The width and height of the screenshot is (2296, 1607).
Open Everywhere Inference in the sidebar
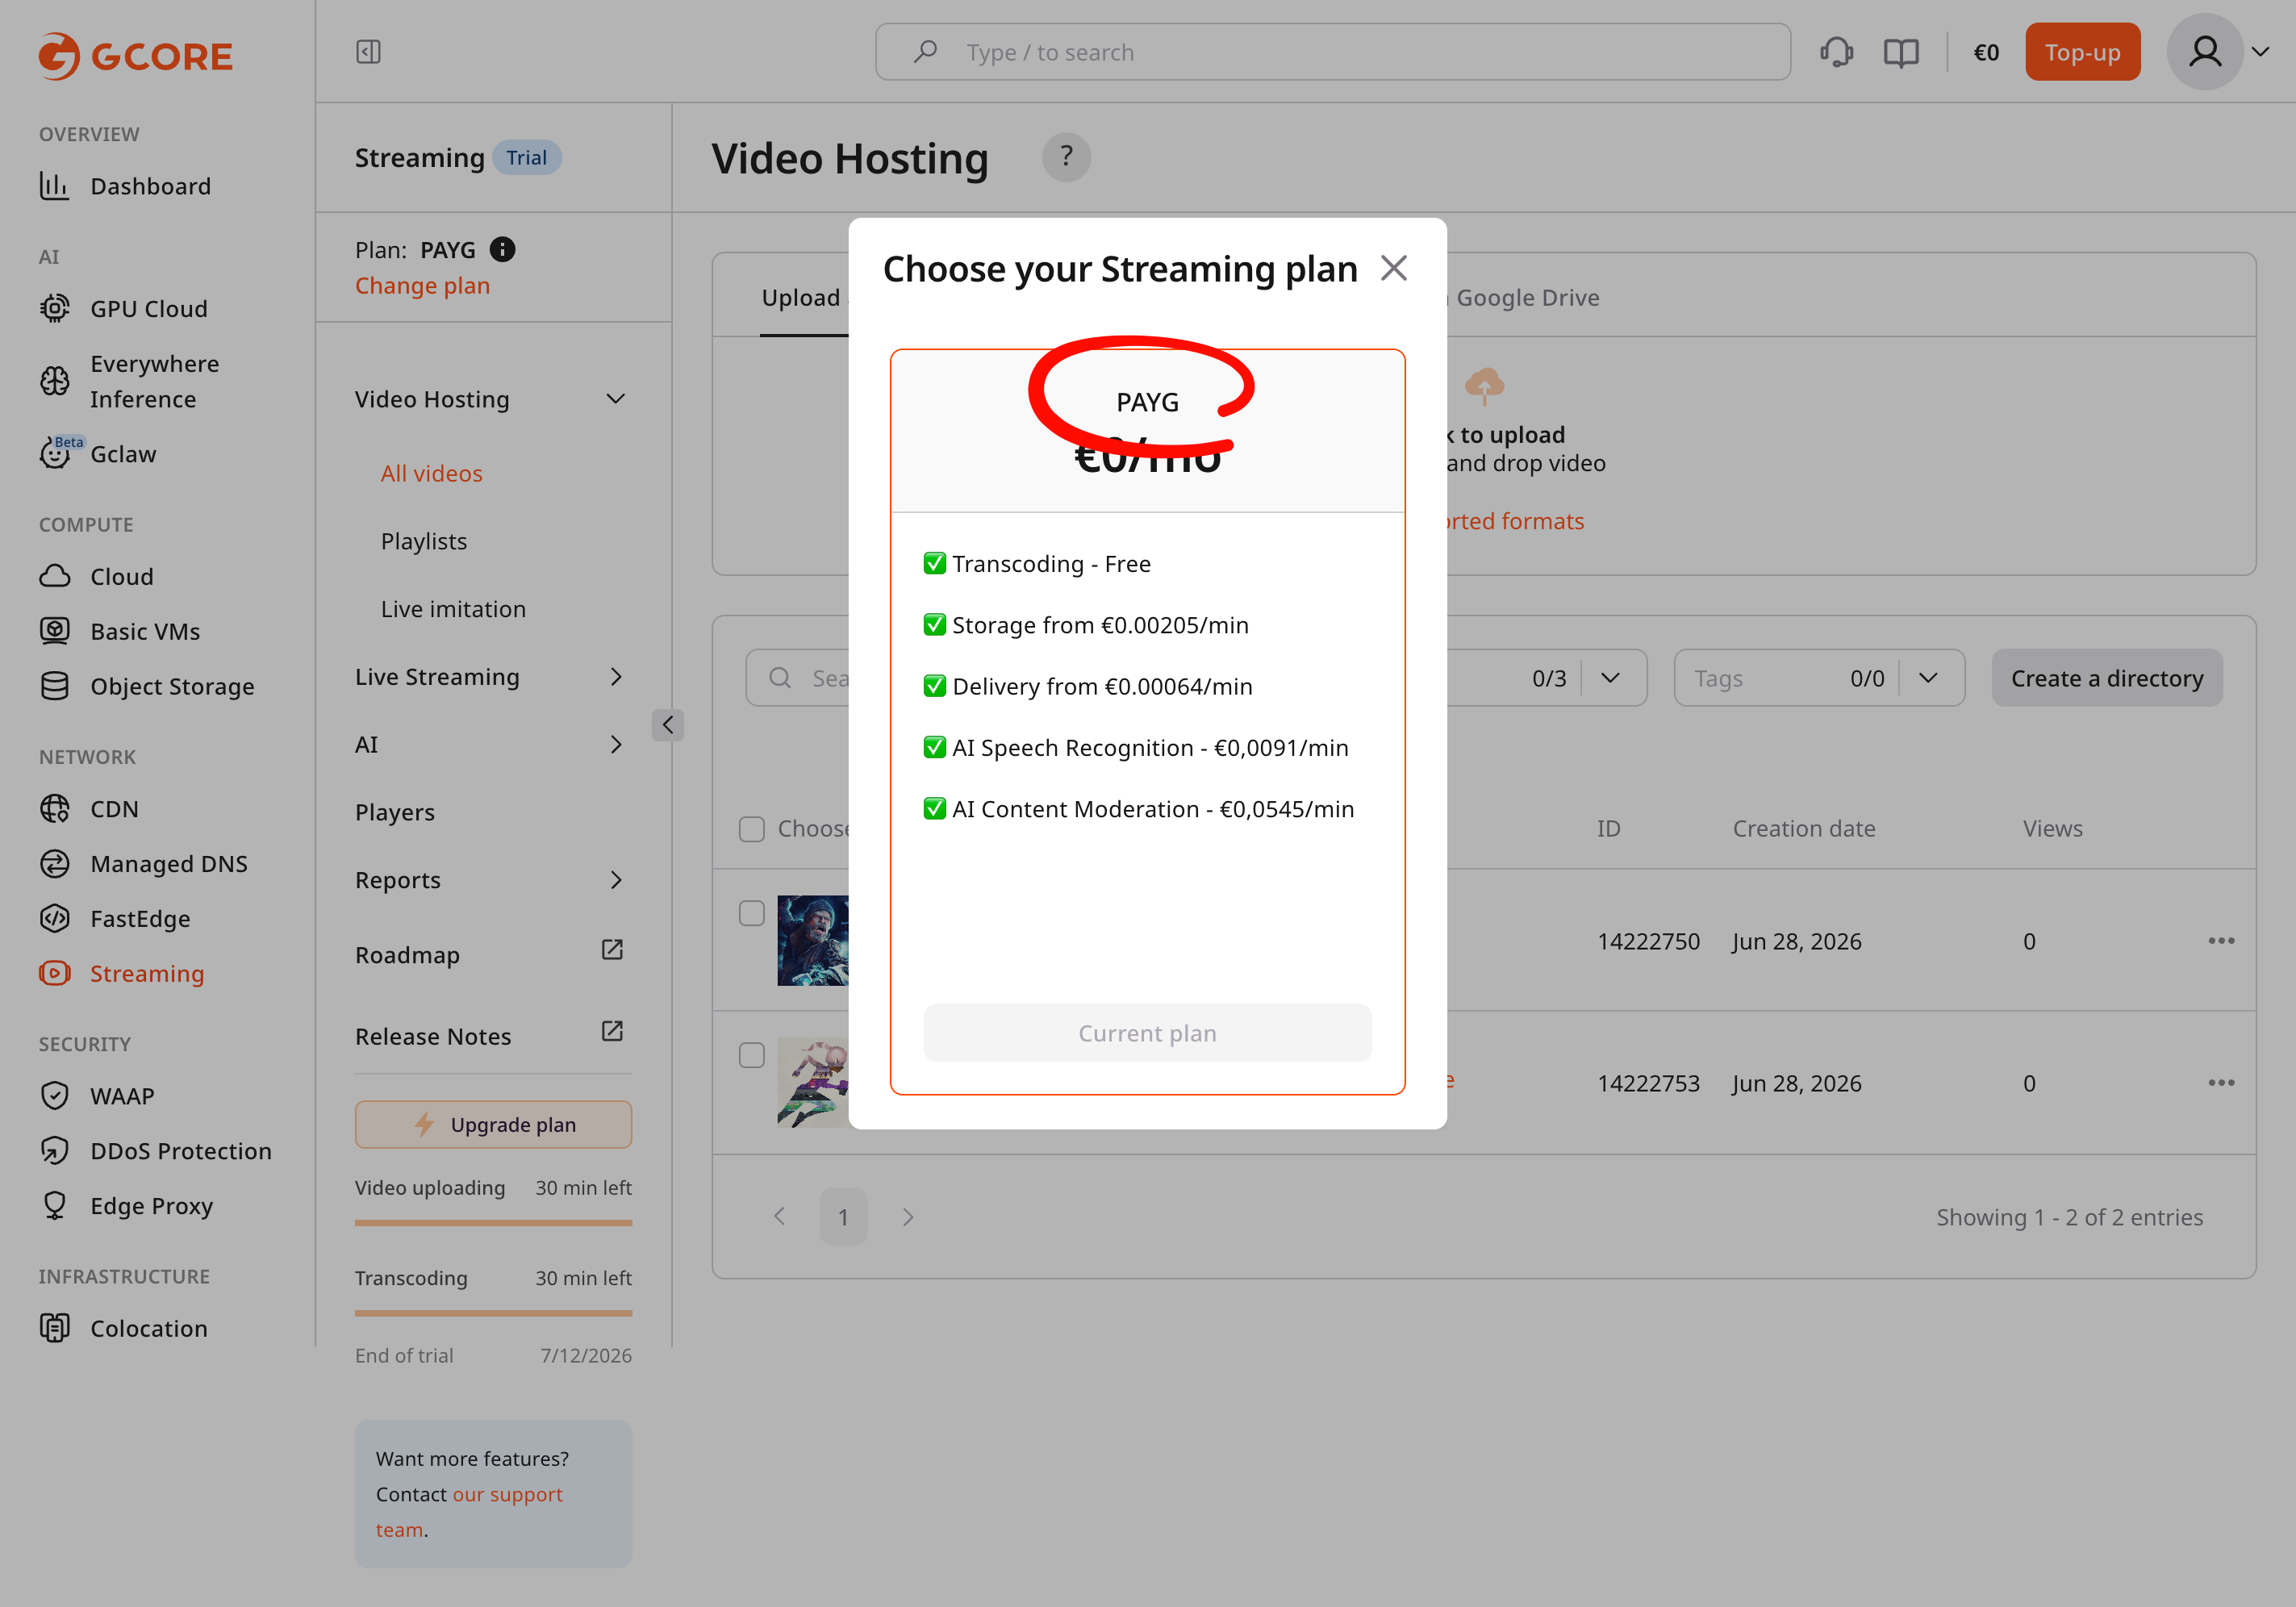coord(154,381)
